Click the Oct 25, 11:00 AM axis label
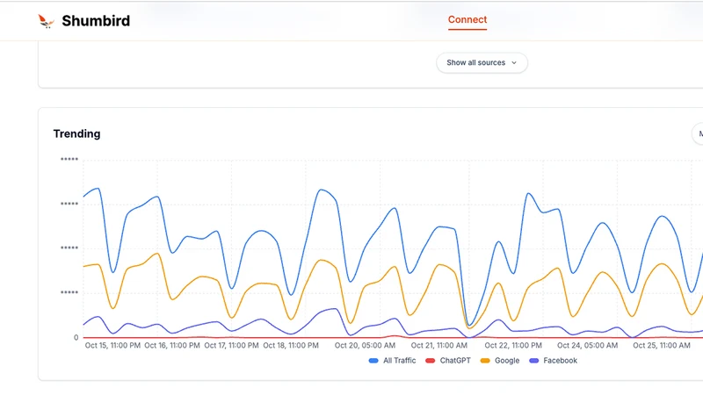The height and width of the screenshot is (395, 703). (x=662, y=345)
